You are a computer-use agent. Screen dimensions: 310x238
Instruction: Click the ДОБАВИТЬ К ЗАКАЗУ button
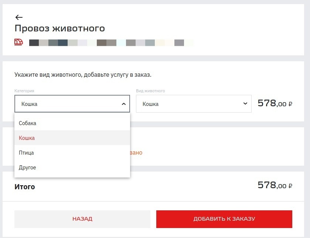coord(224,219)
